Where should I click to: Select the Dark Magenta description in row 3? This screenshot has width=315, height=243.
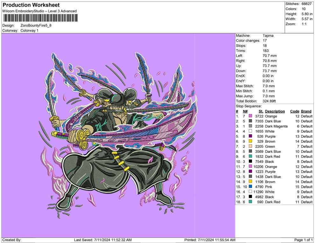tap(276, 126)
